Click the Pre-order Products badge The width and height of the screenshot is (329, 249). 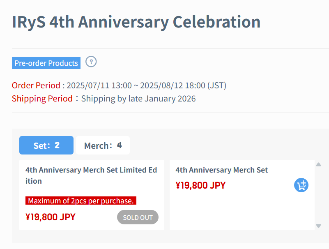click(x=46, y=63)
